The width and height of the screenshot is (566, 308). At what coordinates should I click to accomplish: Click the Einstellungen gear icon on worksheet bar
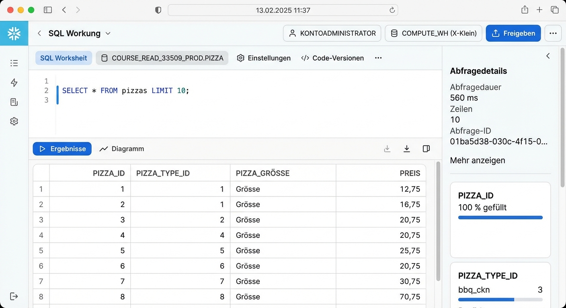tap(240, 58)
